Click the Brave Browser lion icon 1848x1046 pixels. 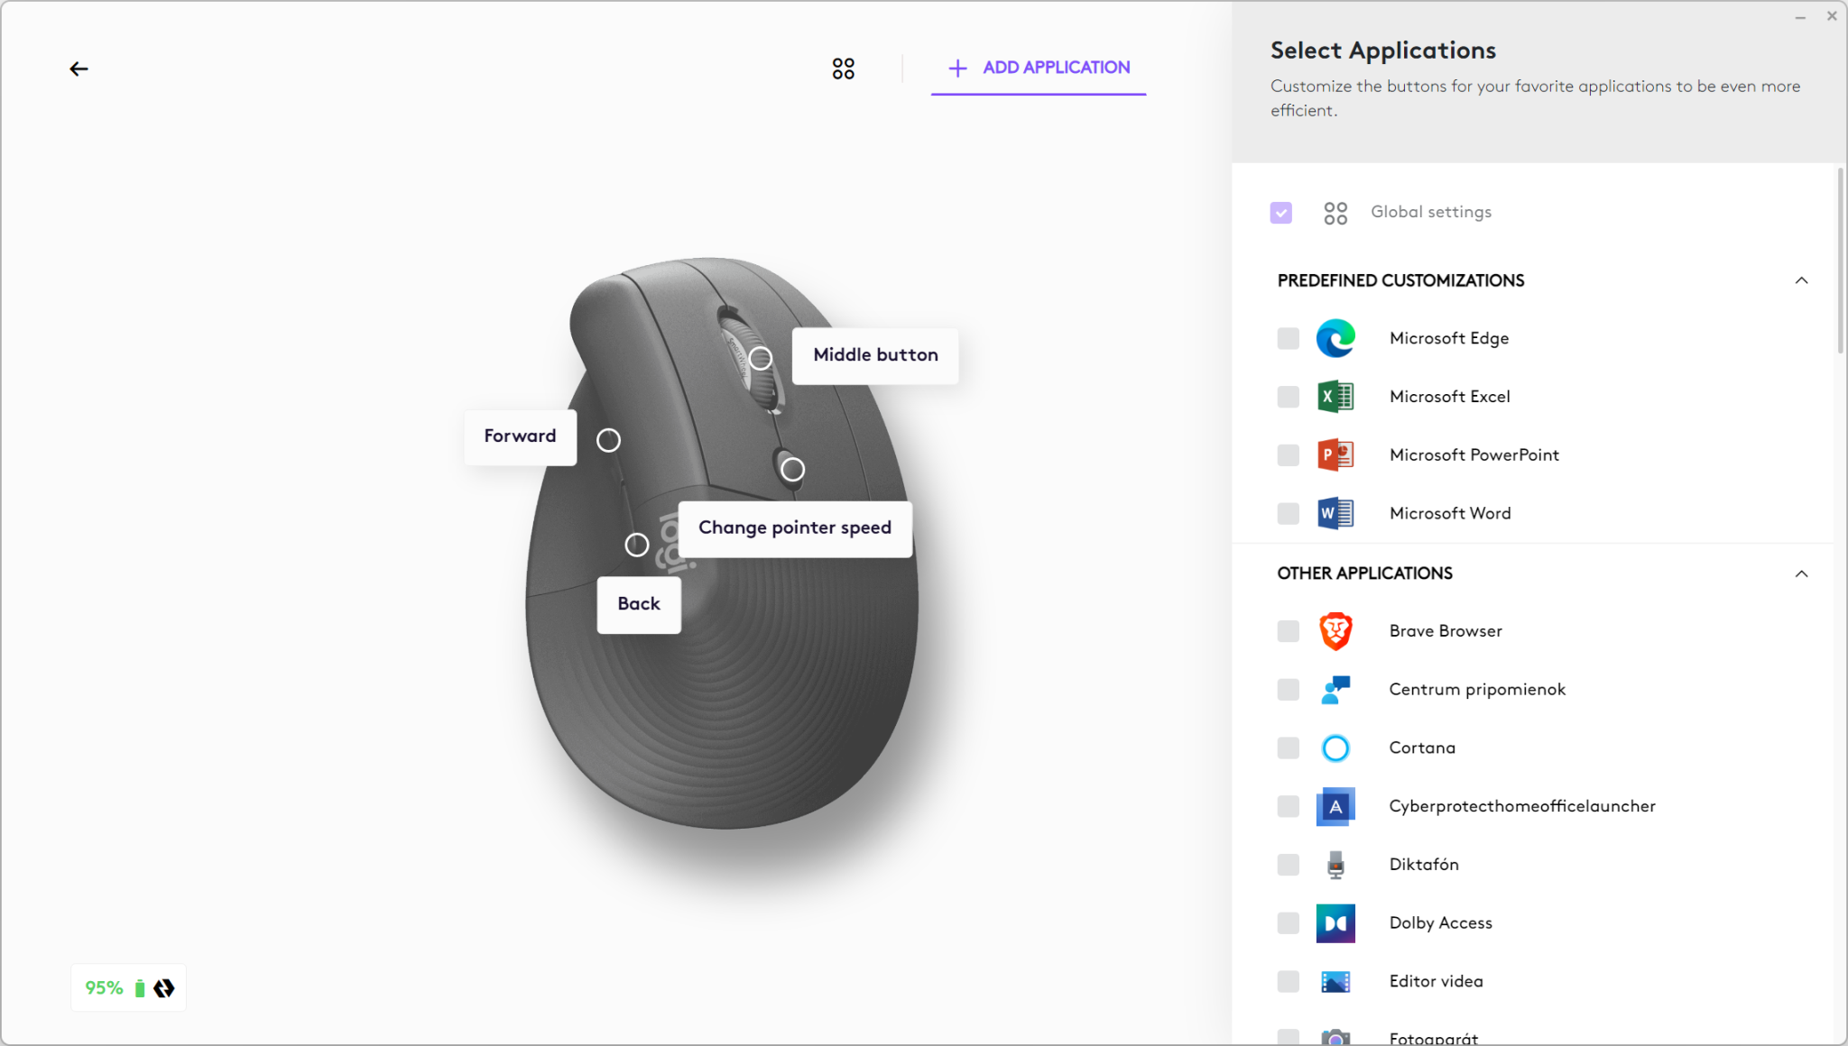(x=1335, y=631)
